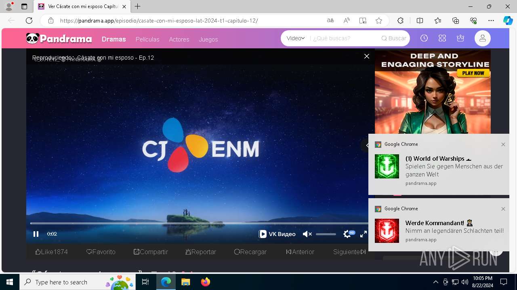
Task: Open the Werde Kommandant! notification
Action: click(x=439, y=225)
